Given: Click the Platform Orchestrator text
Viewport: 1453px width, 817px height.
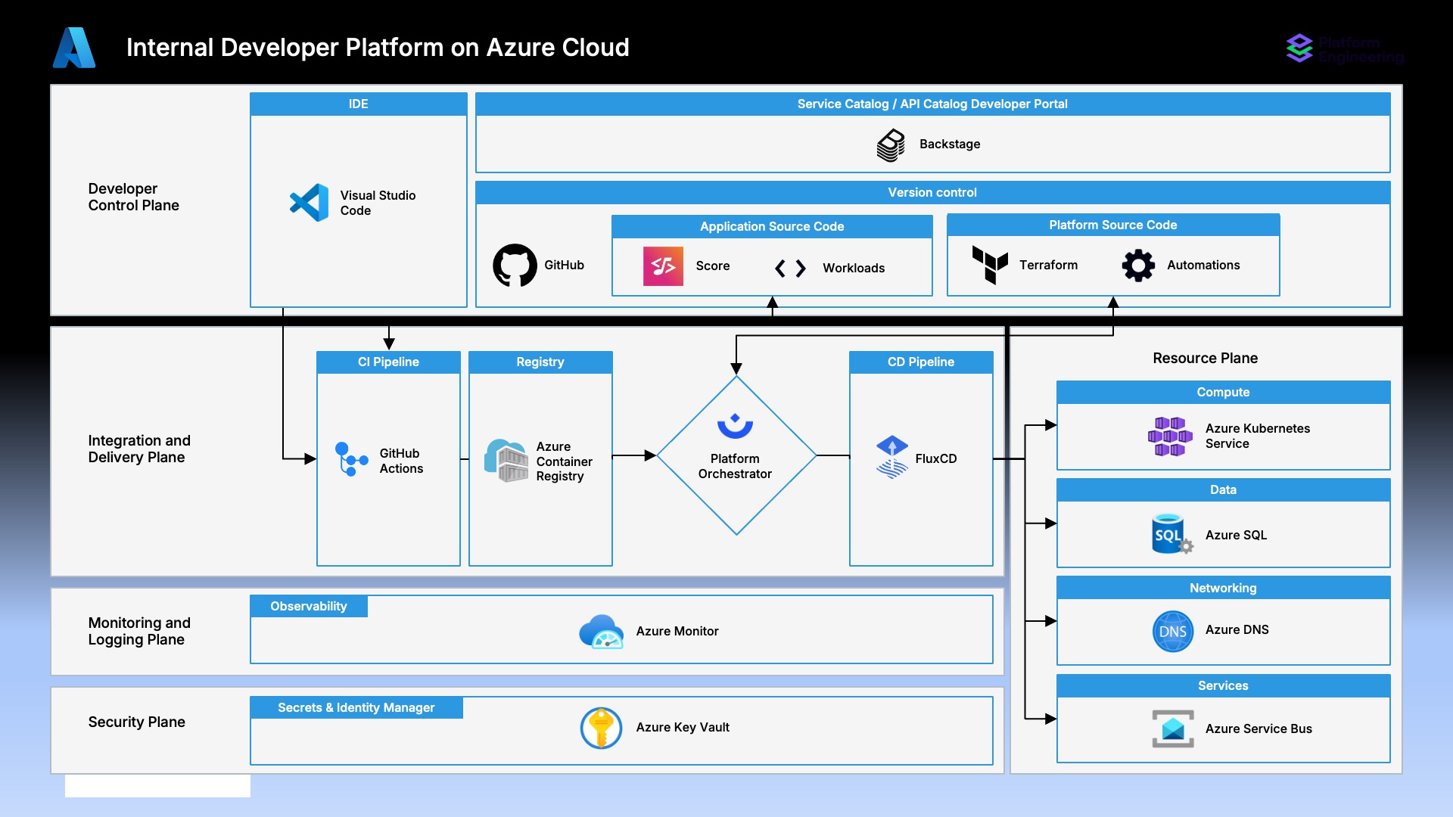Looking at the screenshot, I should click(x=735, y=466).
